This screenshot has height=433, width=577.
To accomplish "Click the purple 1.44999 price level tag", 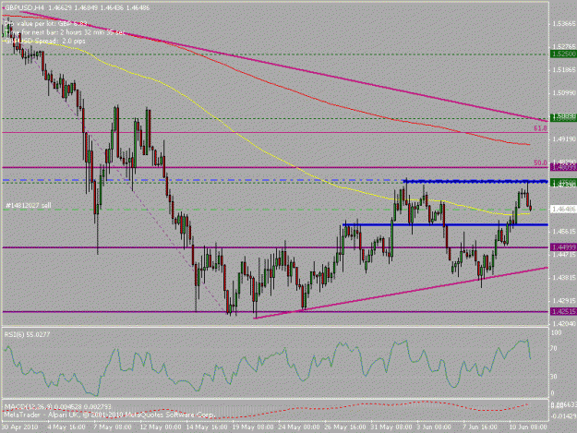I will click(x=563, y=247).
